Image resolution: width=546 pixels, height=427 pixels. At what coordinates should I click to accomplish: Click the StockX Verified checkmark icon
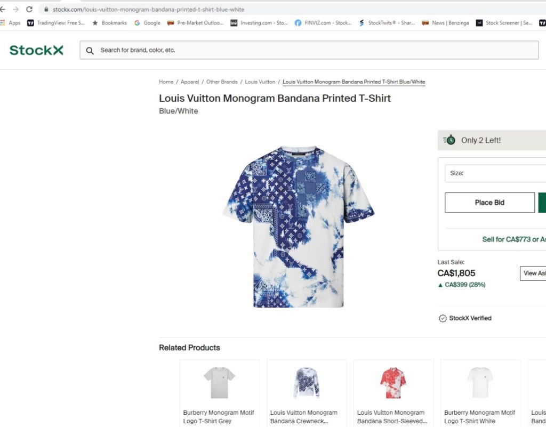443,318
